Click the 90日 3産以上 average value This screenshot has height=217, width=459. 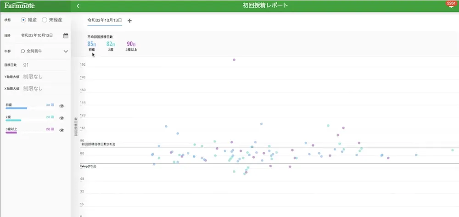[x=131, y=44]
